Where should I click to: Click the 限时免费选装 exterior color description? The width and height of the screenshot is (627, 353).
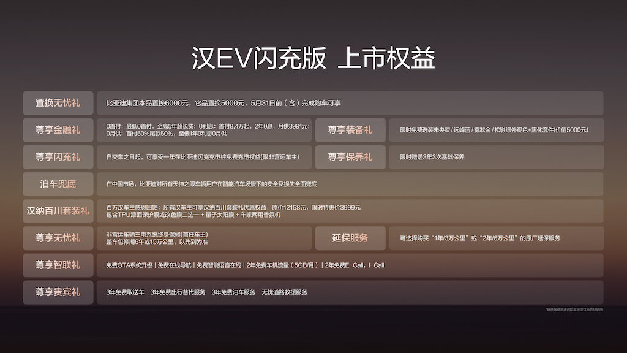(x=494, y=130)
